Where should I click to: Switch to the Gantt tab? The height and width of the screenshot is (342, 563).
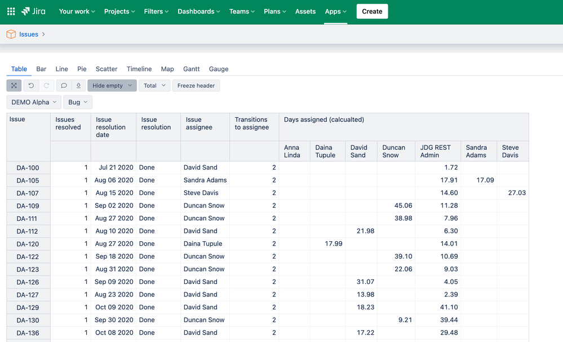(x=191, y=69)
